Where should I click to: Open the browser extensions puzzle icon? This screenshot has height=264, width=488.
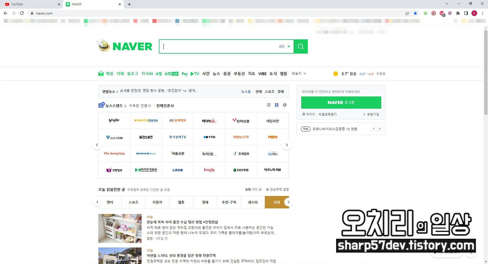click(458, 13)
